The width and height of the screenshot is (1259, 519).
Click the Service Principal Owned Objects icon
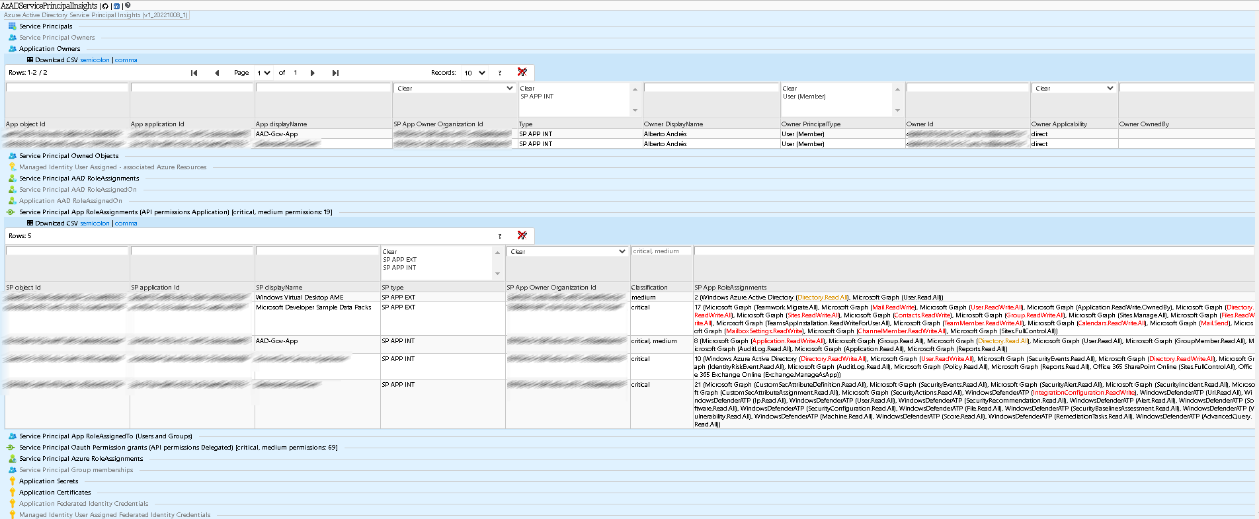pos(12,156)
